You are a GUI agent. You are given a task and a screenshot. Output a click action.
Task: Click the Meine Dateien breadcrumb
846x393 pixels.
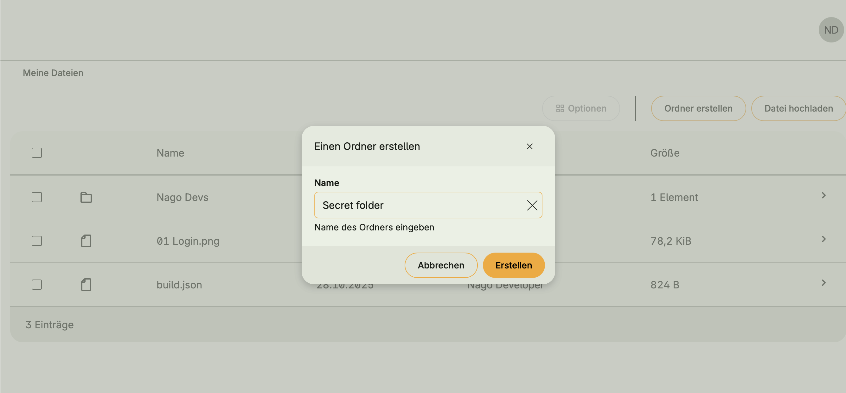tap(53, 73)
